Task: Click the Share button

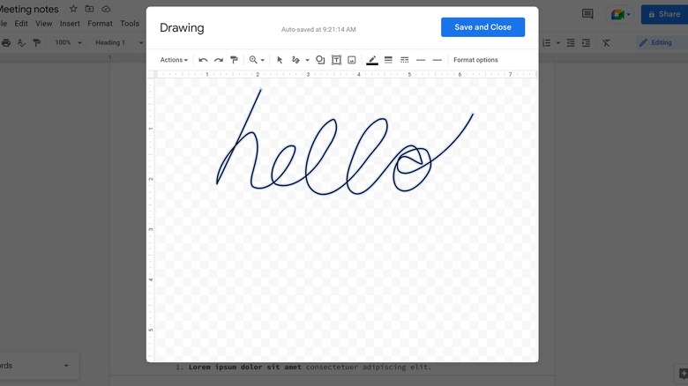Action: coord(664,14)
